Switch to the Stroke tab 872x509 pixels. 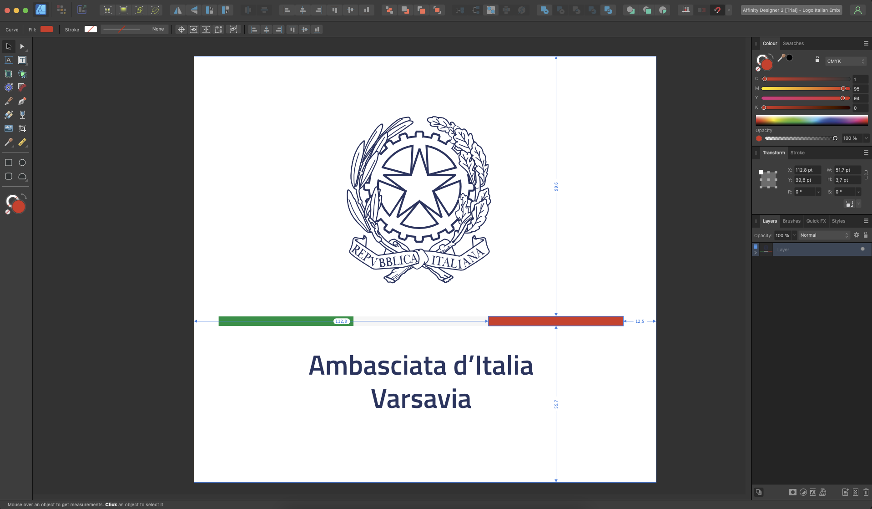tap(797, 153)
